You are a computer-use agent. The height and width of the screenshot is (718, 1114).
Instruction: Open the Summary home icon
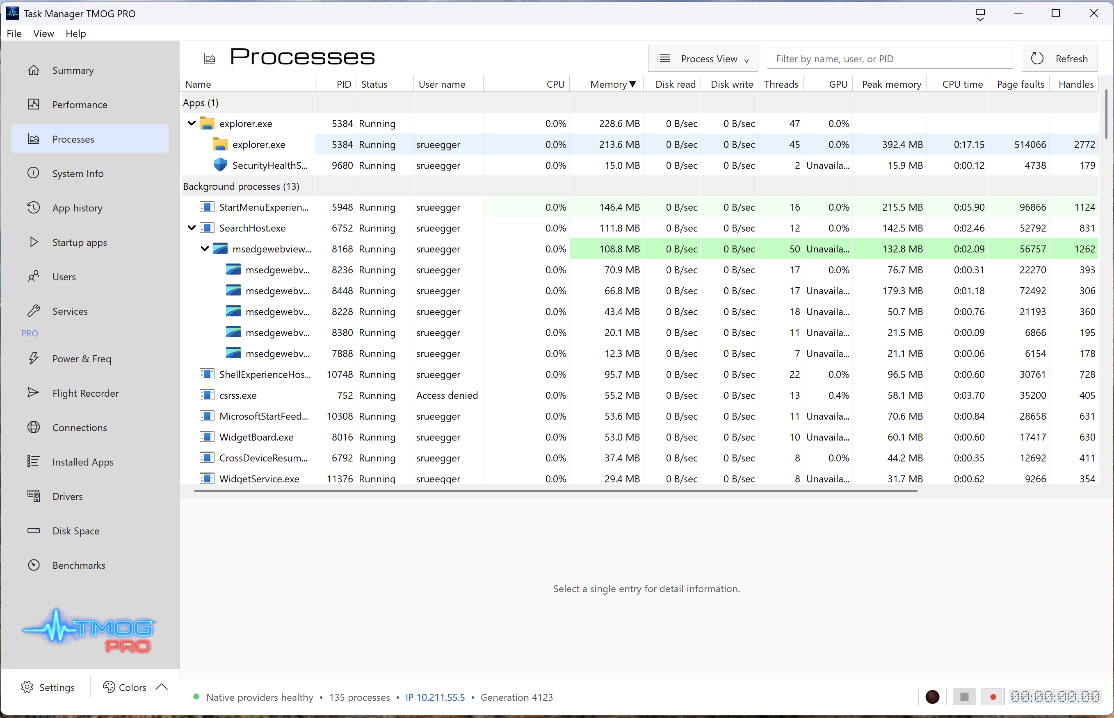[x=34, y=70]
